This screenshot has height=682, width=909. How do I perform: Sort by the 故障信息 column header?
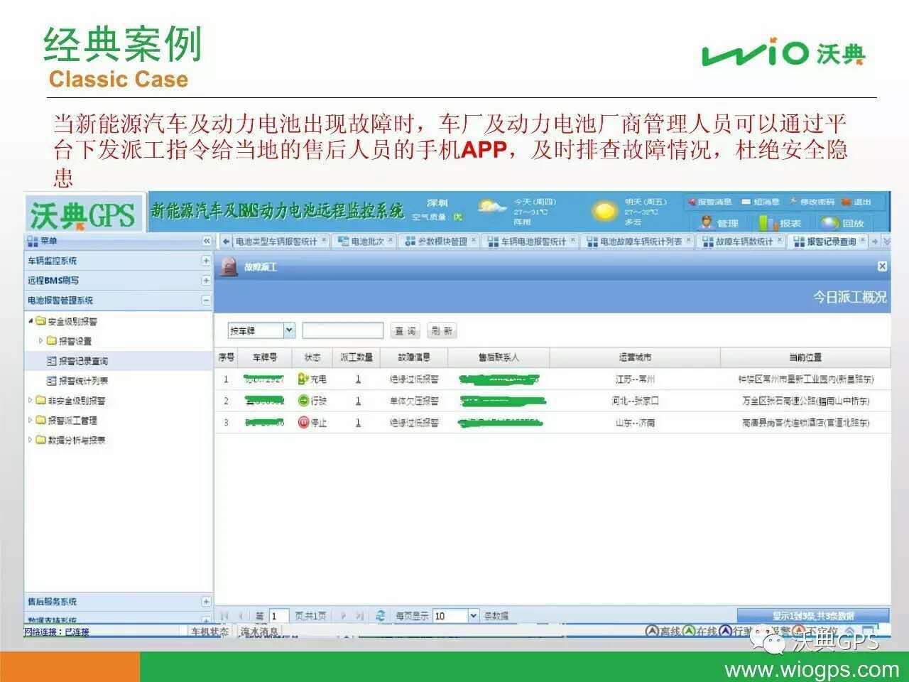pyautogui.click(x=414, y=357)
